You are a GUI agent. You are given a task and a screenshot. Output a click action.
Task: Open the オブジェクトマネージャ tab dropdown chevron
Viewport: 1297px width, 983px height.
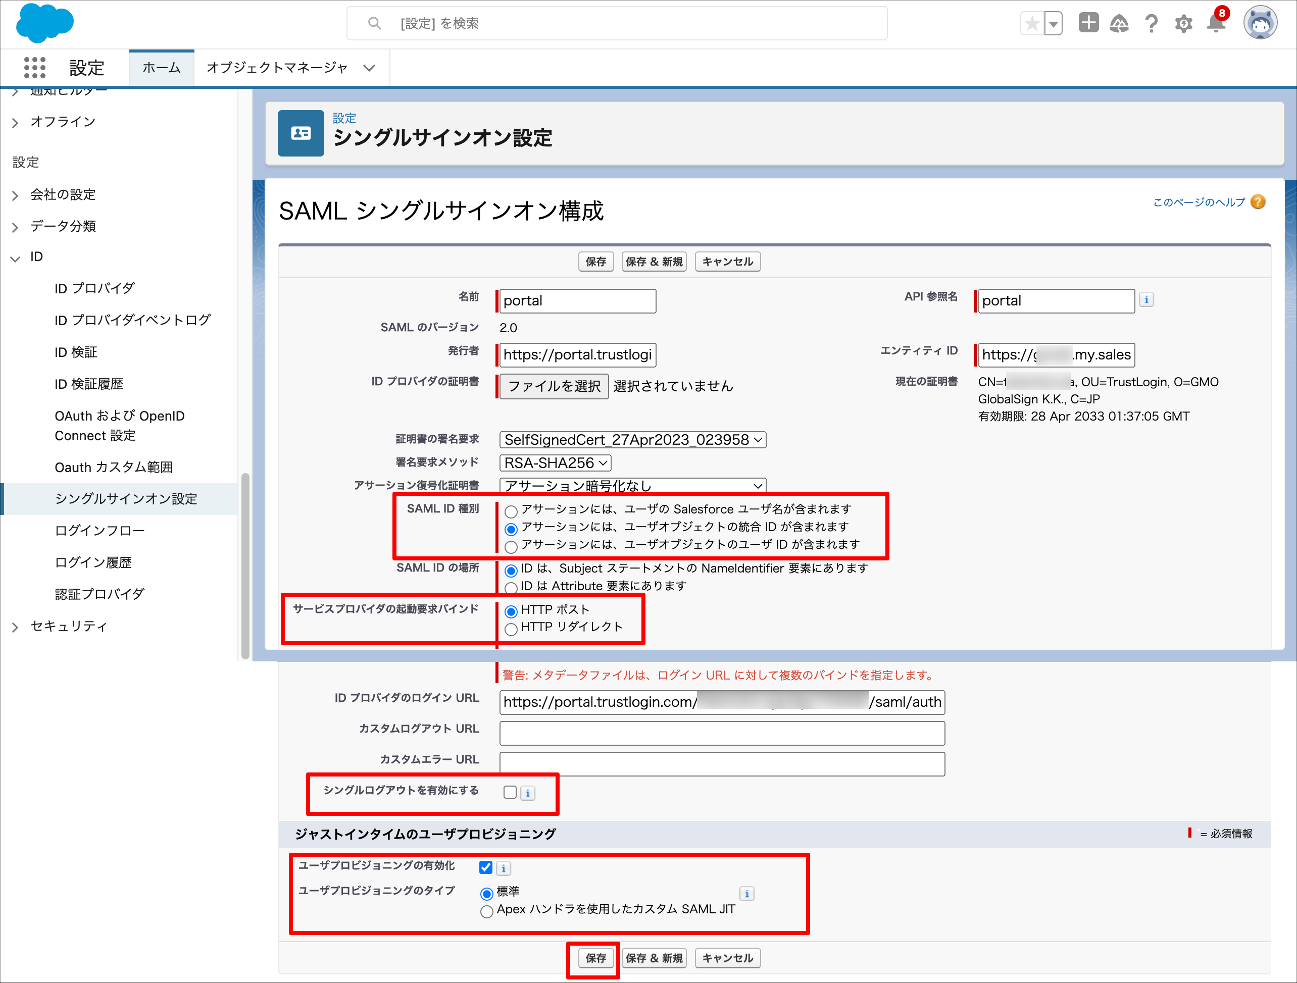click(369, 68)
